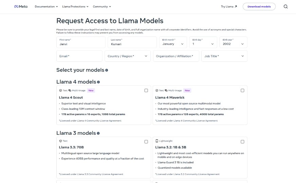Click Llama 3.2 Community License Agreement note
The width and height of the screenshot is (296, 183).
click(x=187, y=174)
